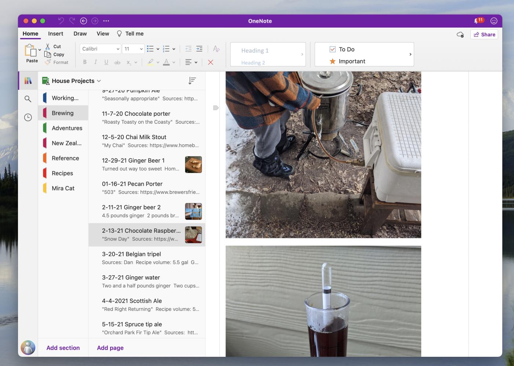Screen dimensions: 514x366
Task: Toggle Underline formatting
Action: click(106, 62)
